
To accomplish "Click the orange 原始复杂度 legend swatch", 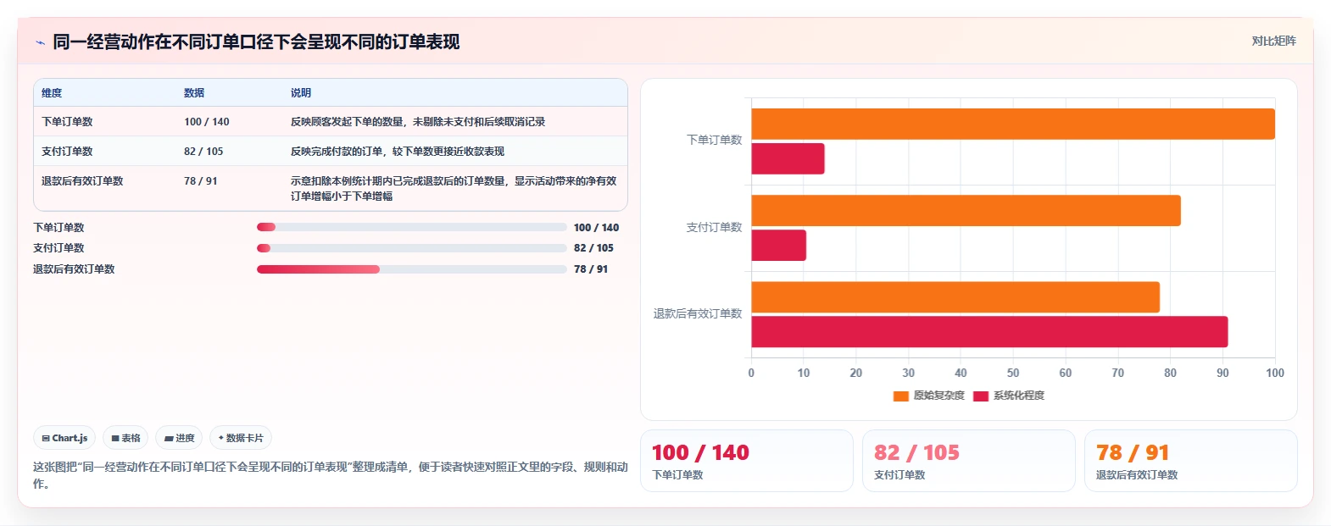I will (901, 396).
